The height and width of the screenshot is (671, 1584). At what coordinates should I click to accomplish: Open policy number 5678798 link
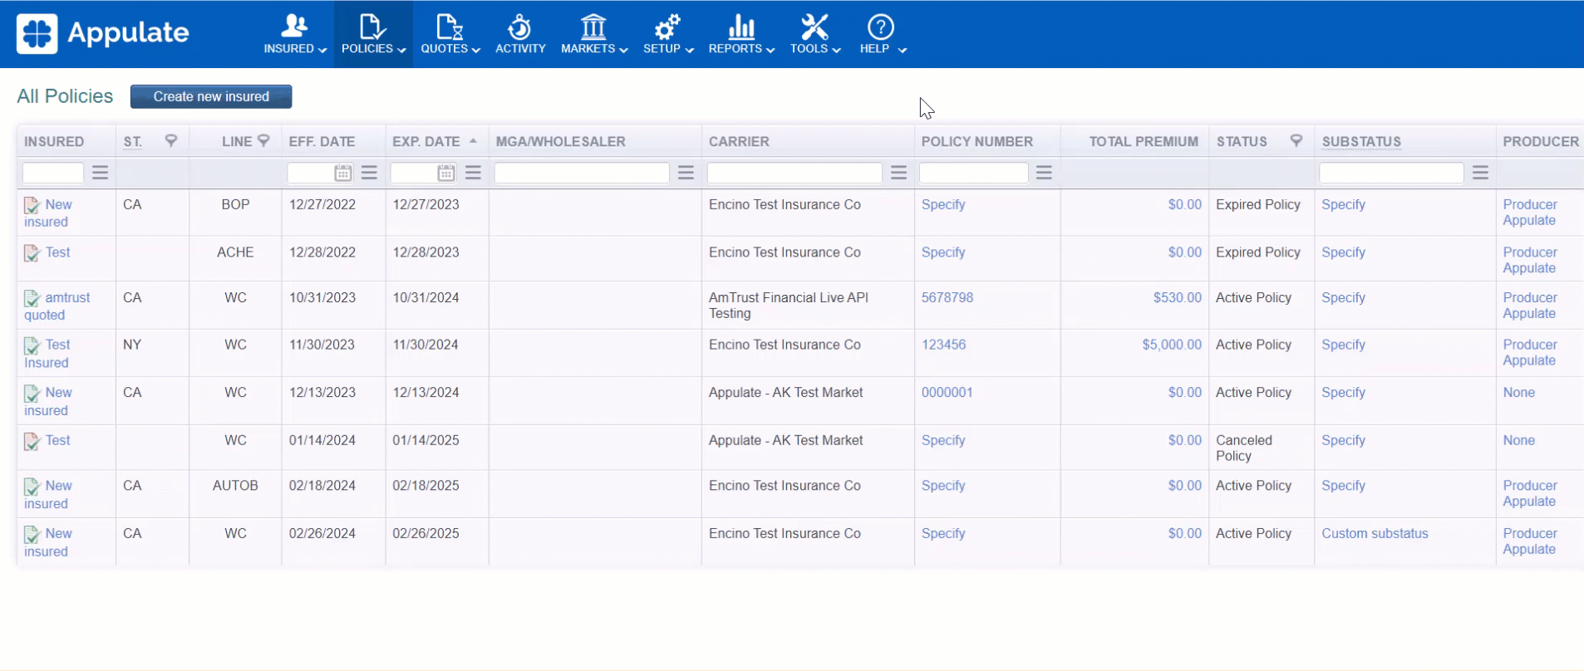[x=947, y=297]
